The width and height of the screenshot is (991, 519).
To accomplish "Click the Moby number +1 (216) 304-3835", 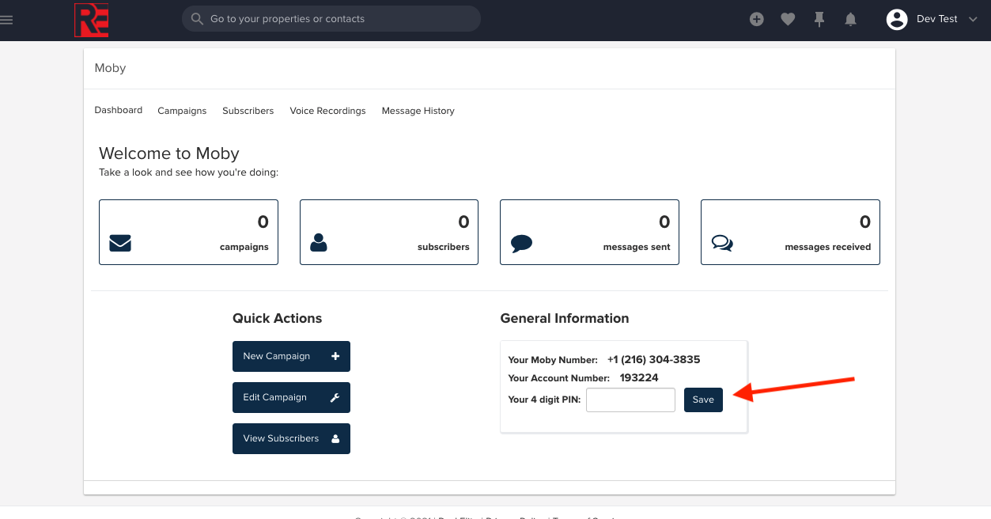I will [654, 359].
